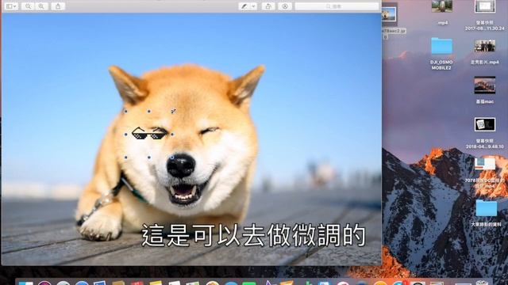Click the bottom-middle selection handle of sunglasses
The image size is (508, 285).
point(149,158)
